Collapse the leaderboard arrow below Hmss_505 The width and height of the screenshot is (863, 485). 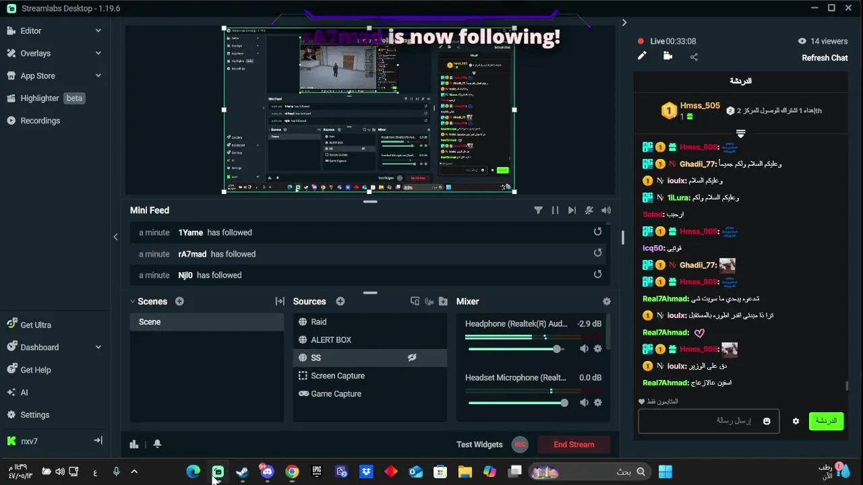click(740, 133)
